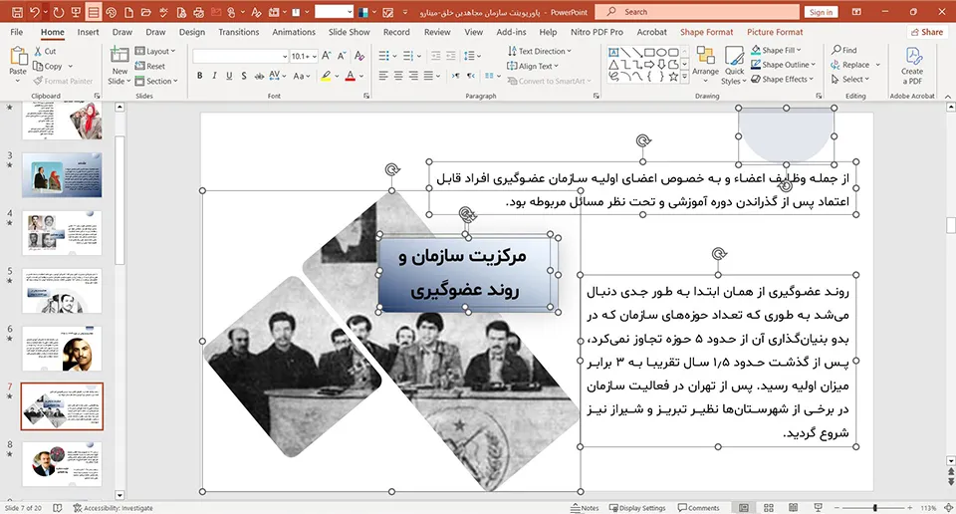Open Display Settings in status bar
This screenshot has height=514, width=956.
[x=637, y=508]
